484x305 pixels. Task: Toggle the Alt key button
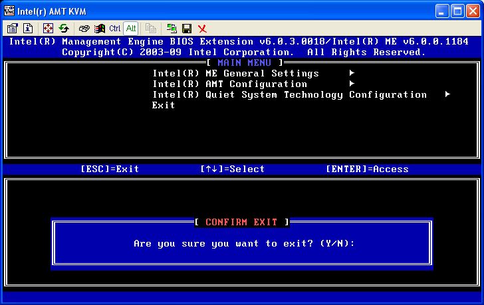(131, 29)
